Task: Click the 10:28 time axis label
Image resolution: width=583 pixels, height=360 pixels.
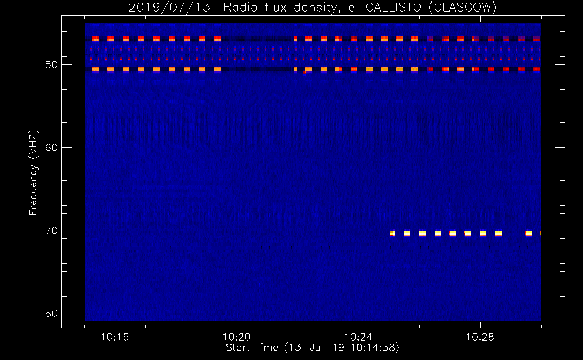Action: [480, 337]
